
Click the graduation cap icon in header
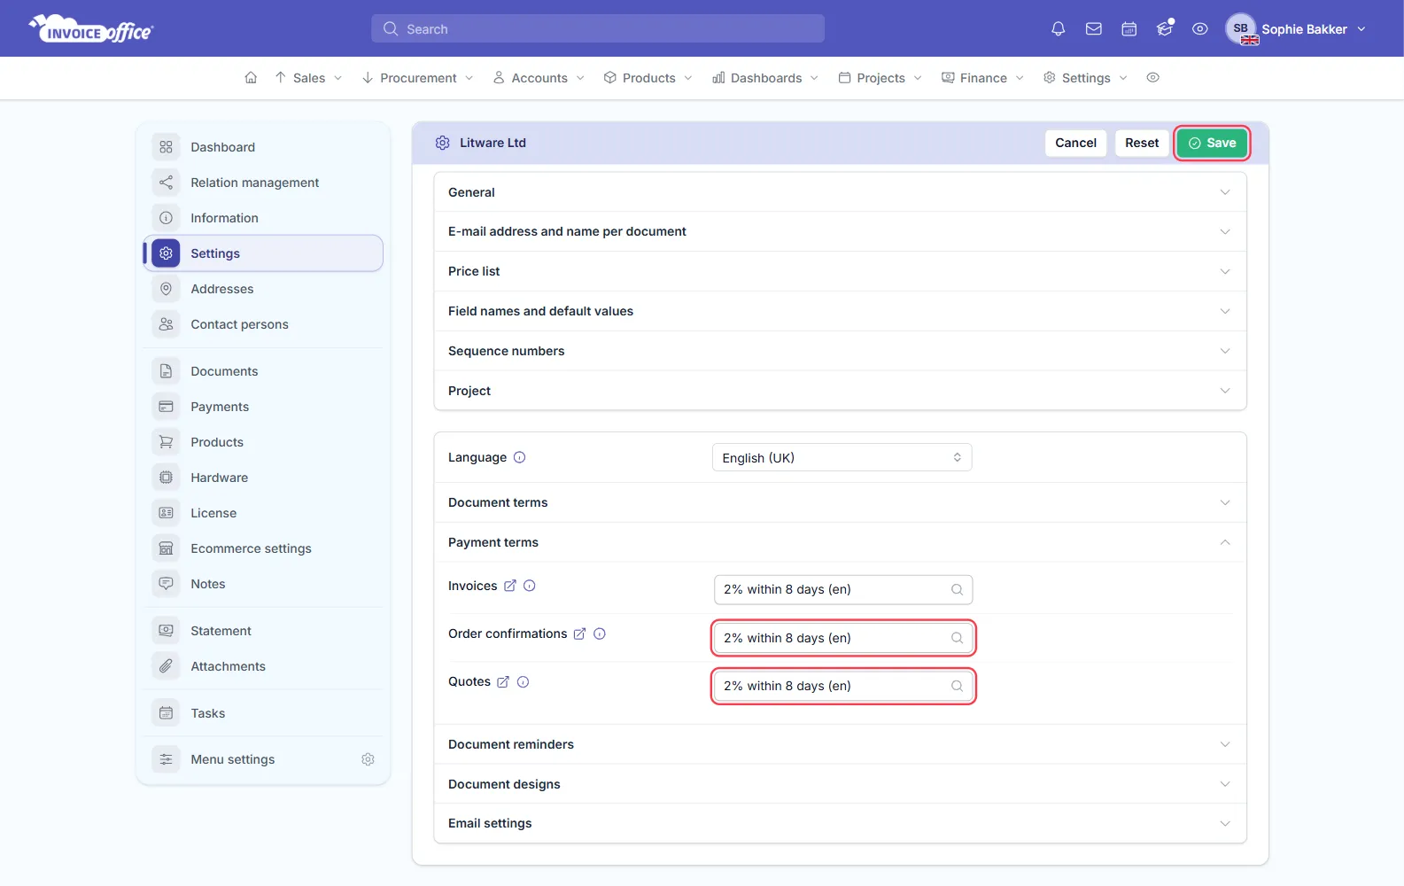pos(1165,29)
